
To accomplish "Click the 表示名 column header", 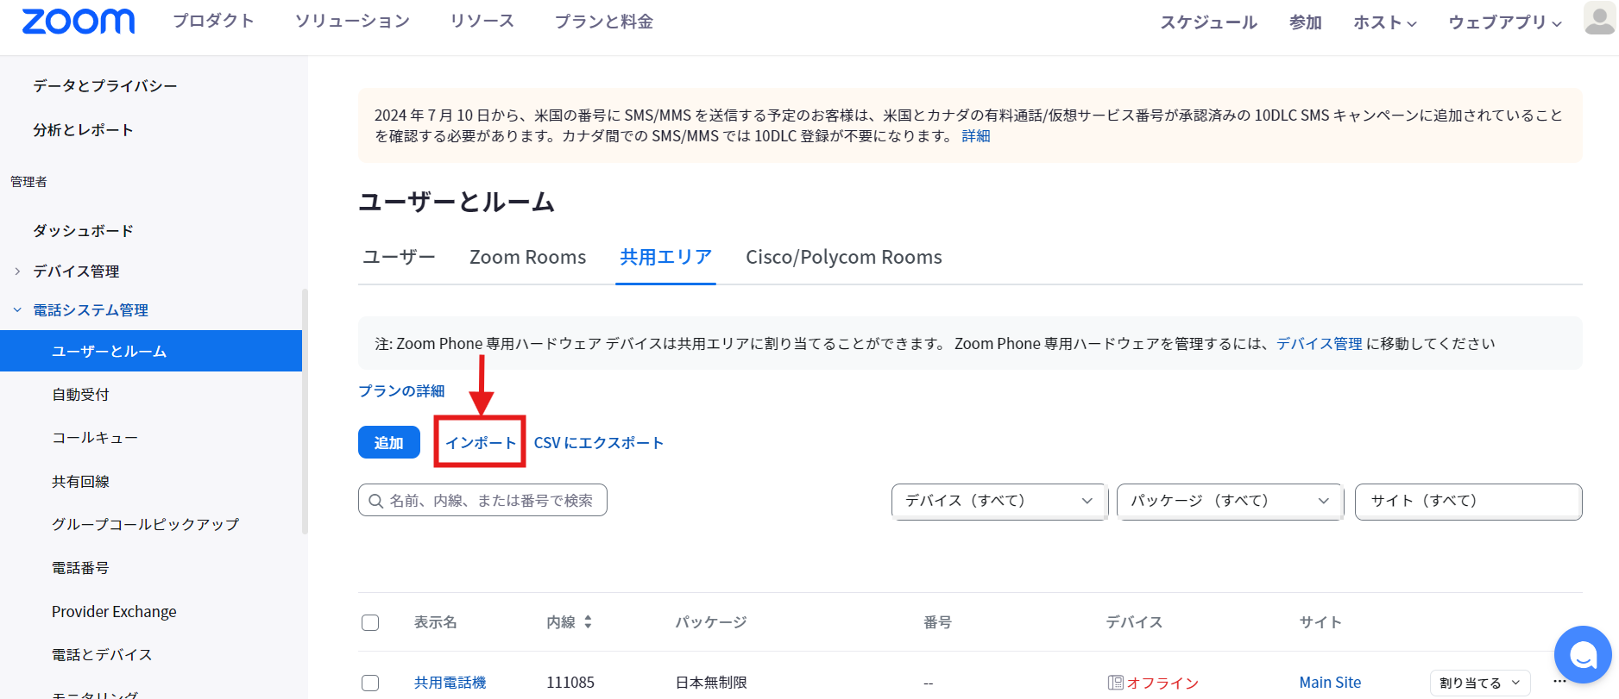I will [435, 621].
